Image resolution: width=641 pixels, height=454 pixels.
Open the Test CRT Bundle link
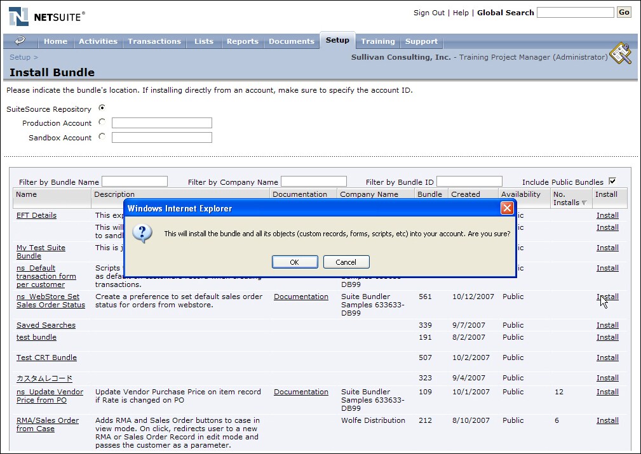[46, 357]
